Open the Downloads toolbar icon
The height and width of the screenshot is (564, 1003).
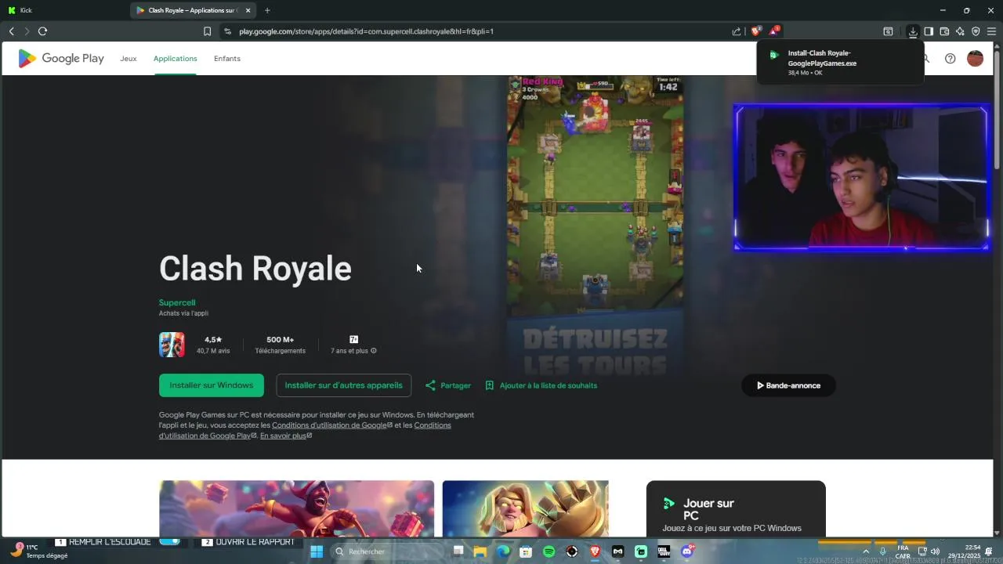coord(913,31)
